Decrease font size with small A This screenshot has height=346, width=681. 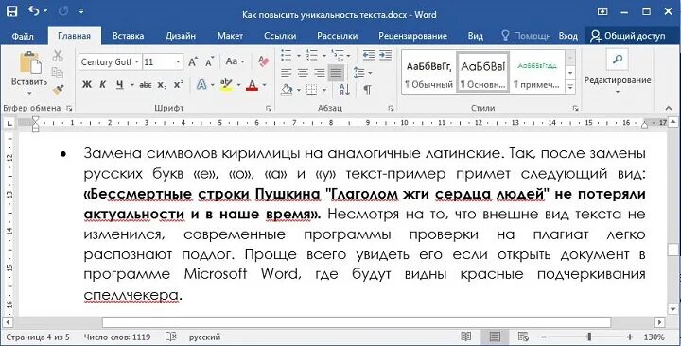pyautogui.click(x=210, y=62)
